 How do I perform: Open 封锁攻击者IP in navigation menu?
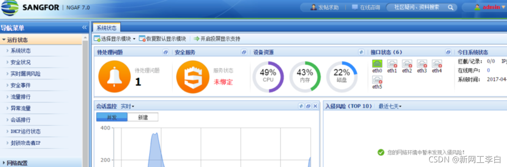[x=25, y=143]
